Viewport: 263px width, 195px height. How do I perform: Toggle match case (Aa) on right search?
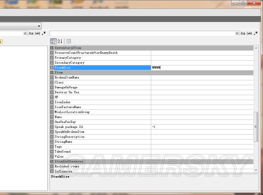coord(243,33)
